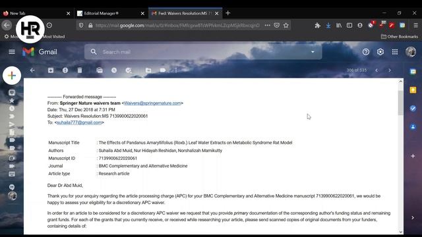
Task: Close the Editorial Manager tab
Action: coord(142,13)
